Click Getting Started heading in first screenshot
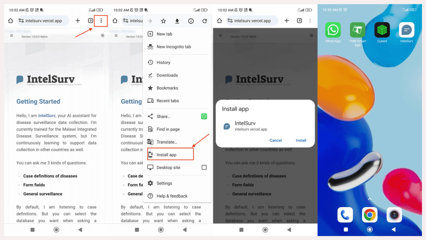 (38, 102)
